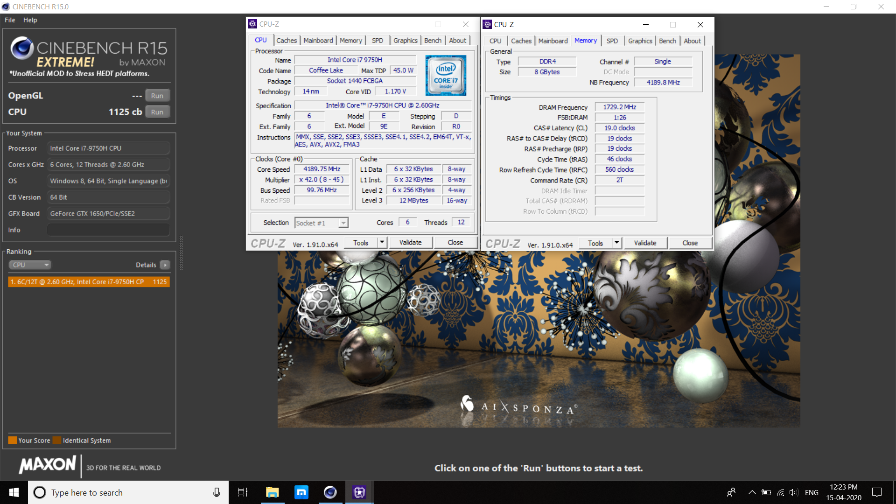Screen dimensions: 896x504
Task: Click Close button in right CPU-Z window
Action: coord(690,243)
